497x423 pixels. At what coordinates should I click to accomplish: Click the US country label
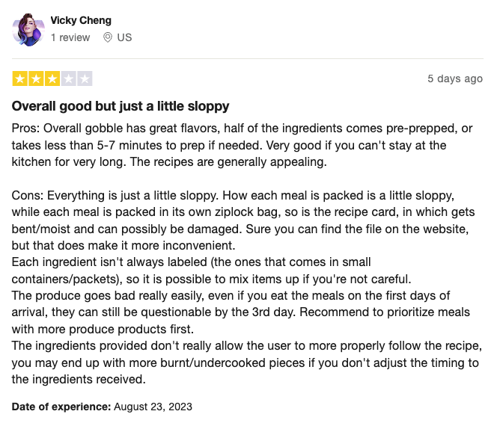coord(124,37)
